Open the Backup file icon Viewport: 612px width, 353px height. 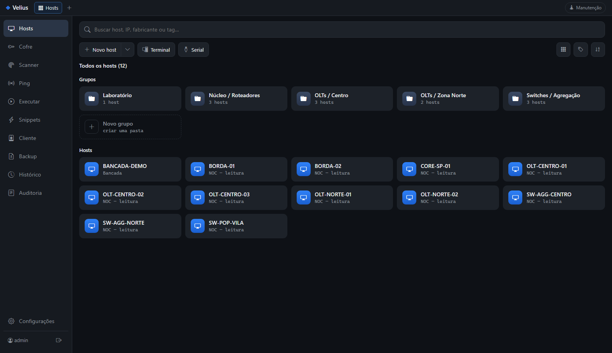(x=11, y=156)
